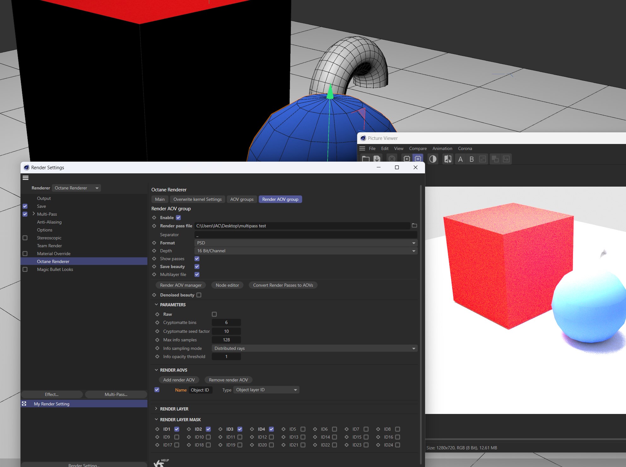The image size is (626, 467).
Task: Click the Max info samples field
Action: [226, 340]
